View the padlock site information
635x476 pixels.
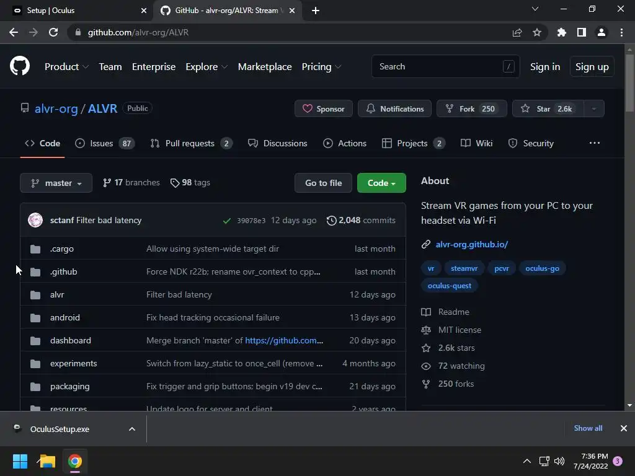78,32
